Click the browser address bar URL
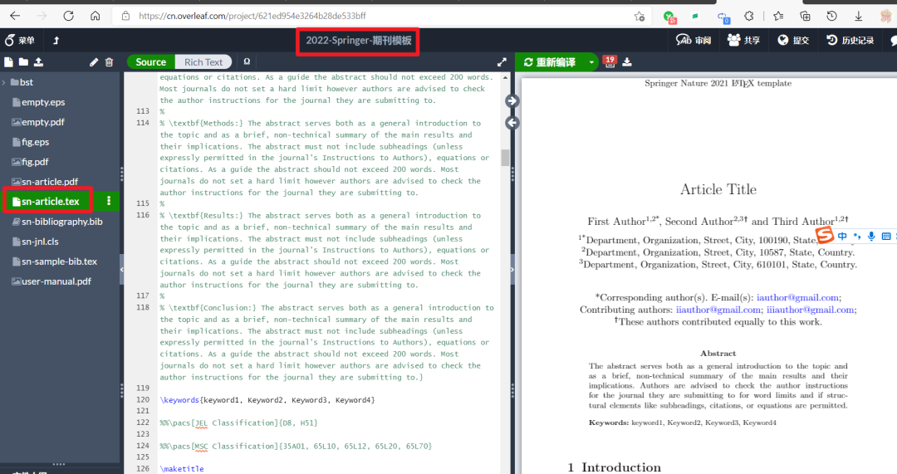This screenshot has height=474, width=897. point(252,16)
